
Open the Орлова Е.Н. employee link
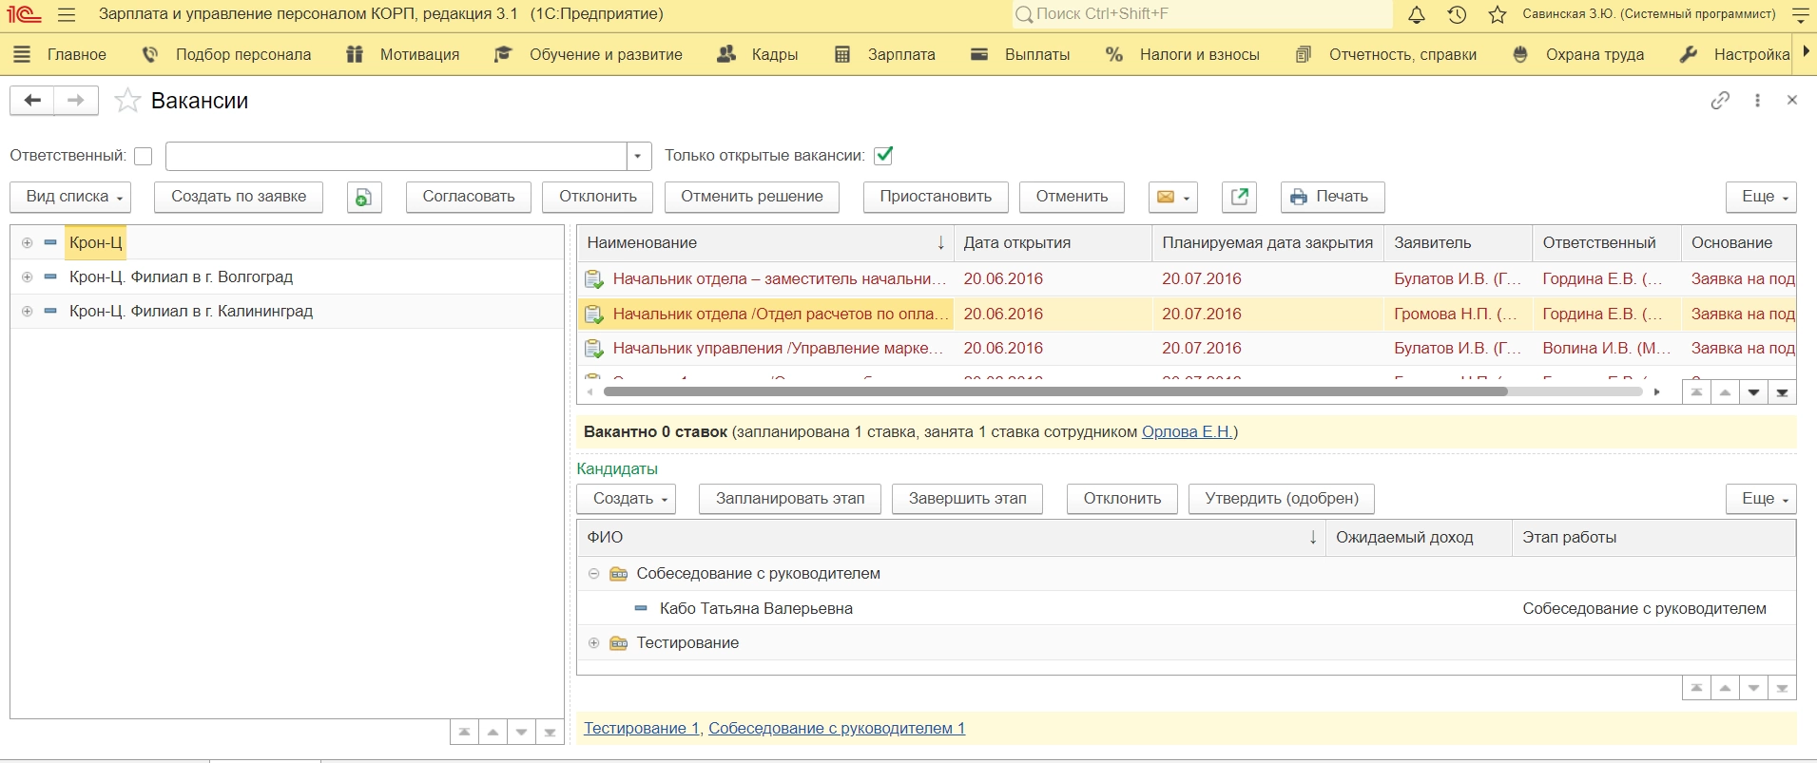[x=1187, y=432]
